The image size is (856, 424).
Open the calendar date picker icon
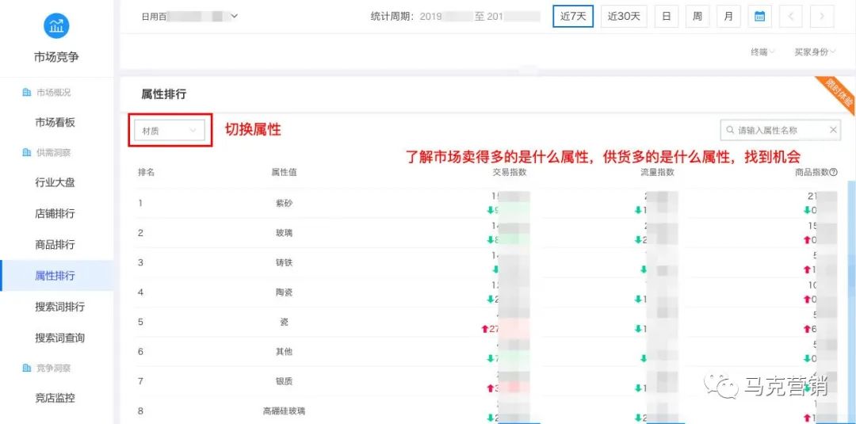pos(759,16)
